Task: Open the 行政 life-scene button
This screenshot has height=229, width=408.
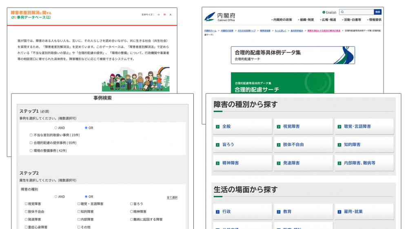Action: [242, 212]
